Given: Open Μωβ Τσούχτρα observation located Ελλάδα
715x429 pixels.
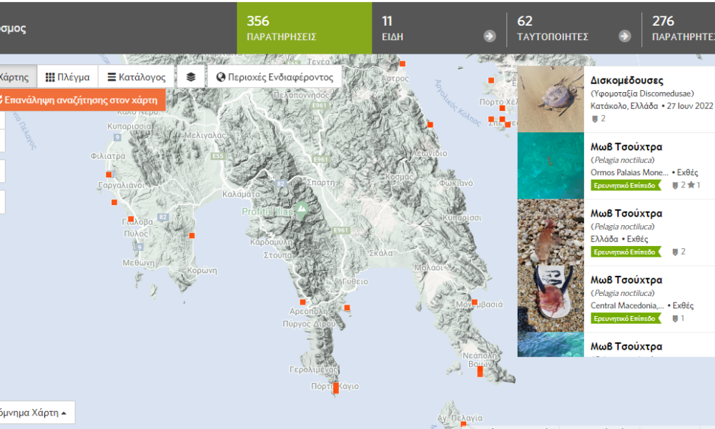Looking at the screenshot, I should (x=626, y=213).
